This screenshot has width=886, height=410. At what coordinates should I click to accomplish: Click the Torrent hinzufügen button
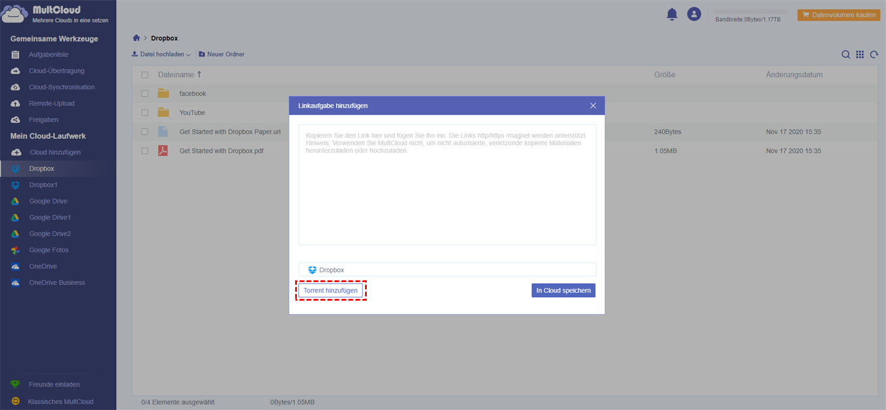(x=331, y=290)
